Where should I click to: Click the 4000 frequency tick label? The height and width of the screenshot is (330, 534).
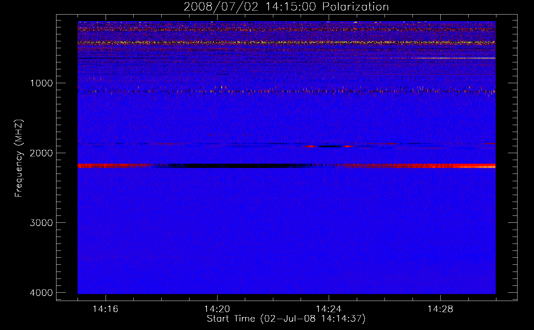coord(41,293)
